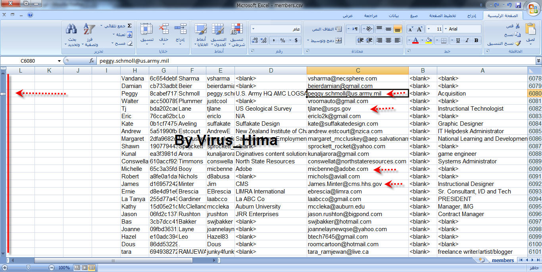Toggle Underline formatting
Image resolution: width=542 pixels, height=272 pixels.
tap(458, 40)
